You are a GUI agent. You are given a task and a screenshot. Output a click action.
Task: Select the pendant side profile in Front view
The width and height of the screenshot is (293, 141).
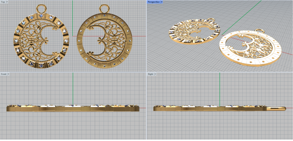pyautogui.click(x=73, y=108)
